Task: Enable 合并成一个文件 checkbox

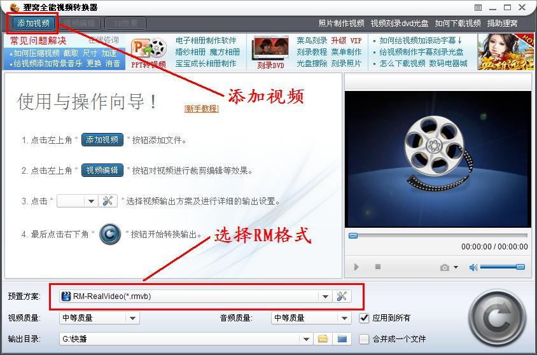Action: coord(364,339)
